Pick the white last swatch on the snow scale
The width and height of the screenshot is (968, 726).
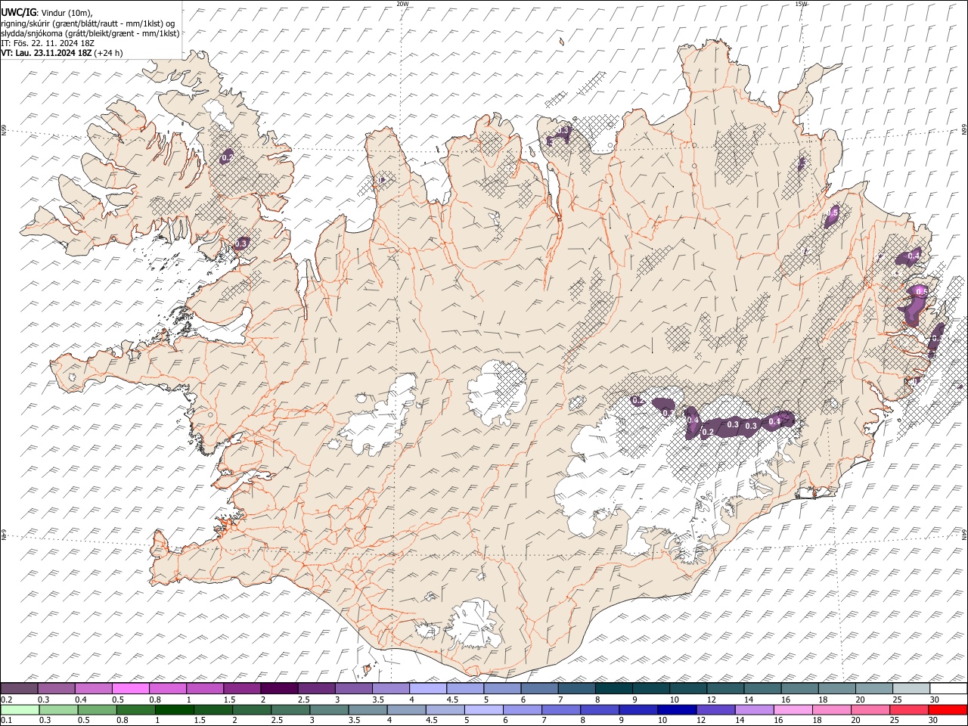coord(948,689)
